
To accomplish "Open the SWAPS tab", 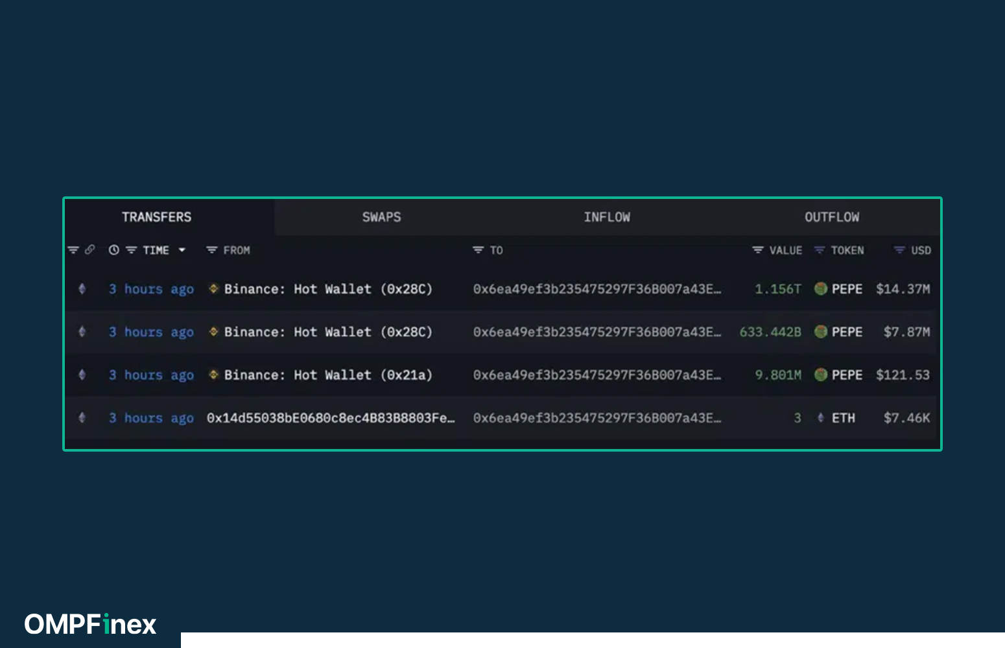I will [x=381, y=217].
